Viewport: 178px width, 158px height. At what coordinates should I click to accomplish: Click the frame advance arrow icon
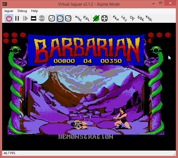(25, 18)
